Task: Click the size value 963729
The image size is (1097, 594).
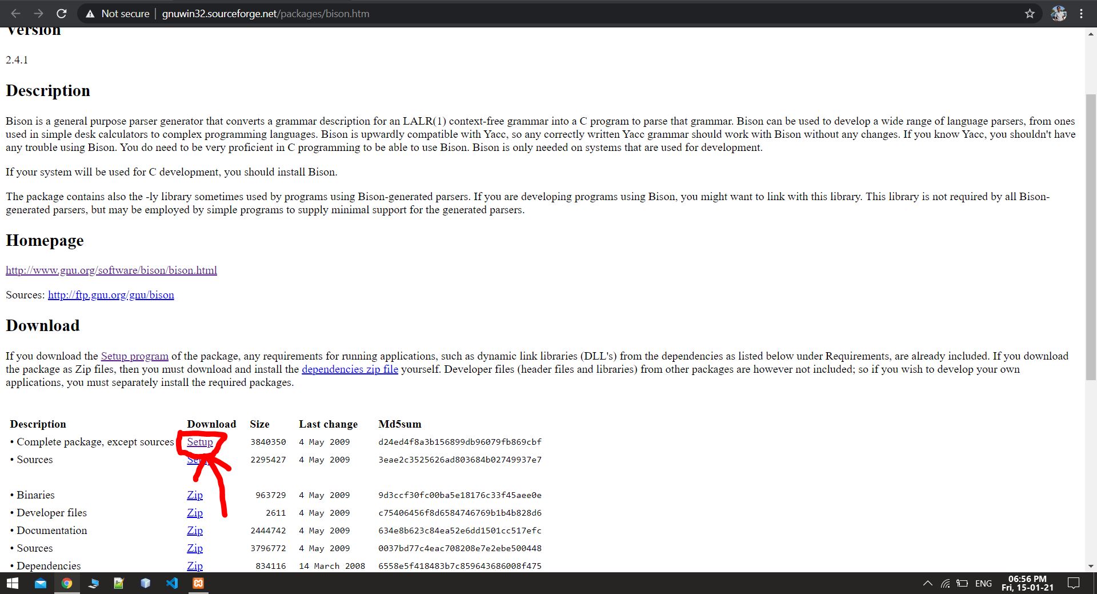Action: click(271, 495)
